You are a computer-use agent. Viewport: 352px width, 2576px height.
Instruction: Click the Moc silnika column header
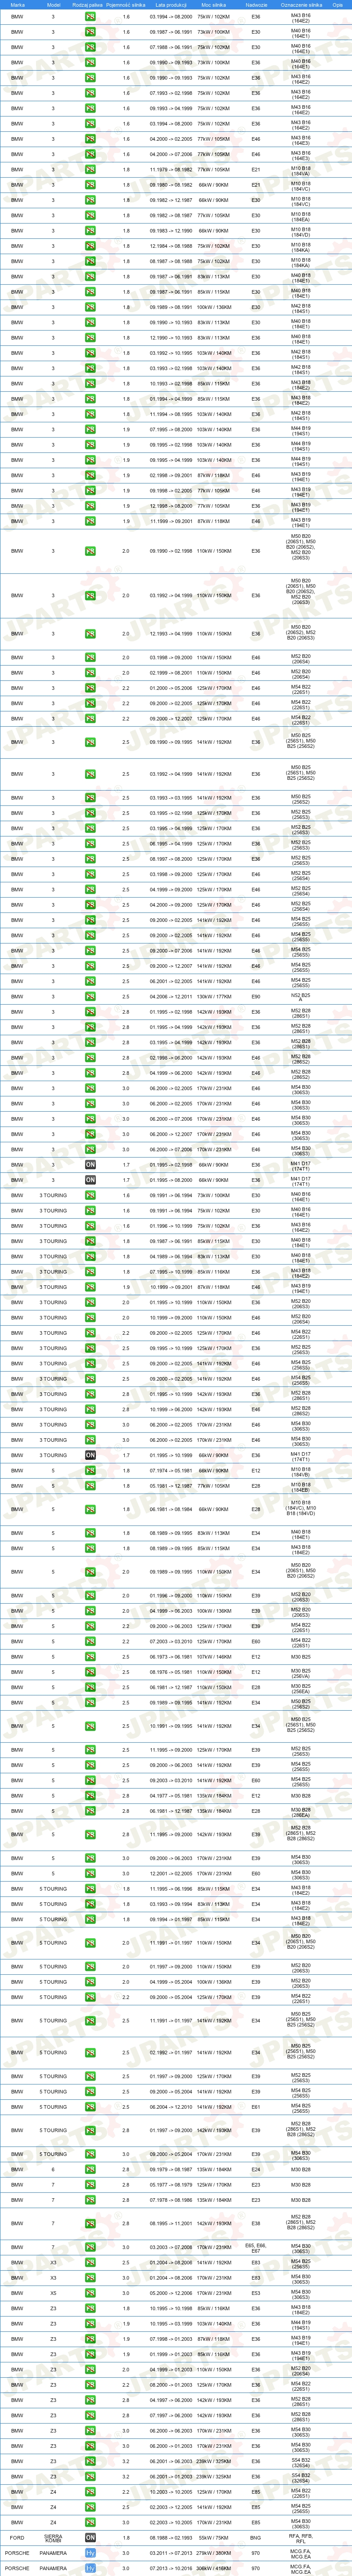pyautogui.click(x=213, y=5)
